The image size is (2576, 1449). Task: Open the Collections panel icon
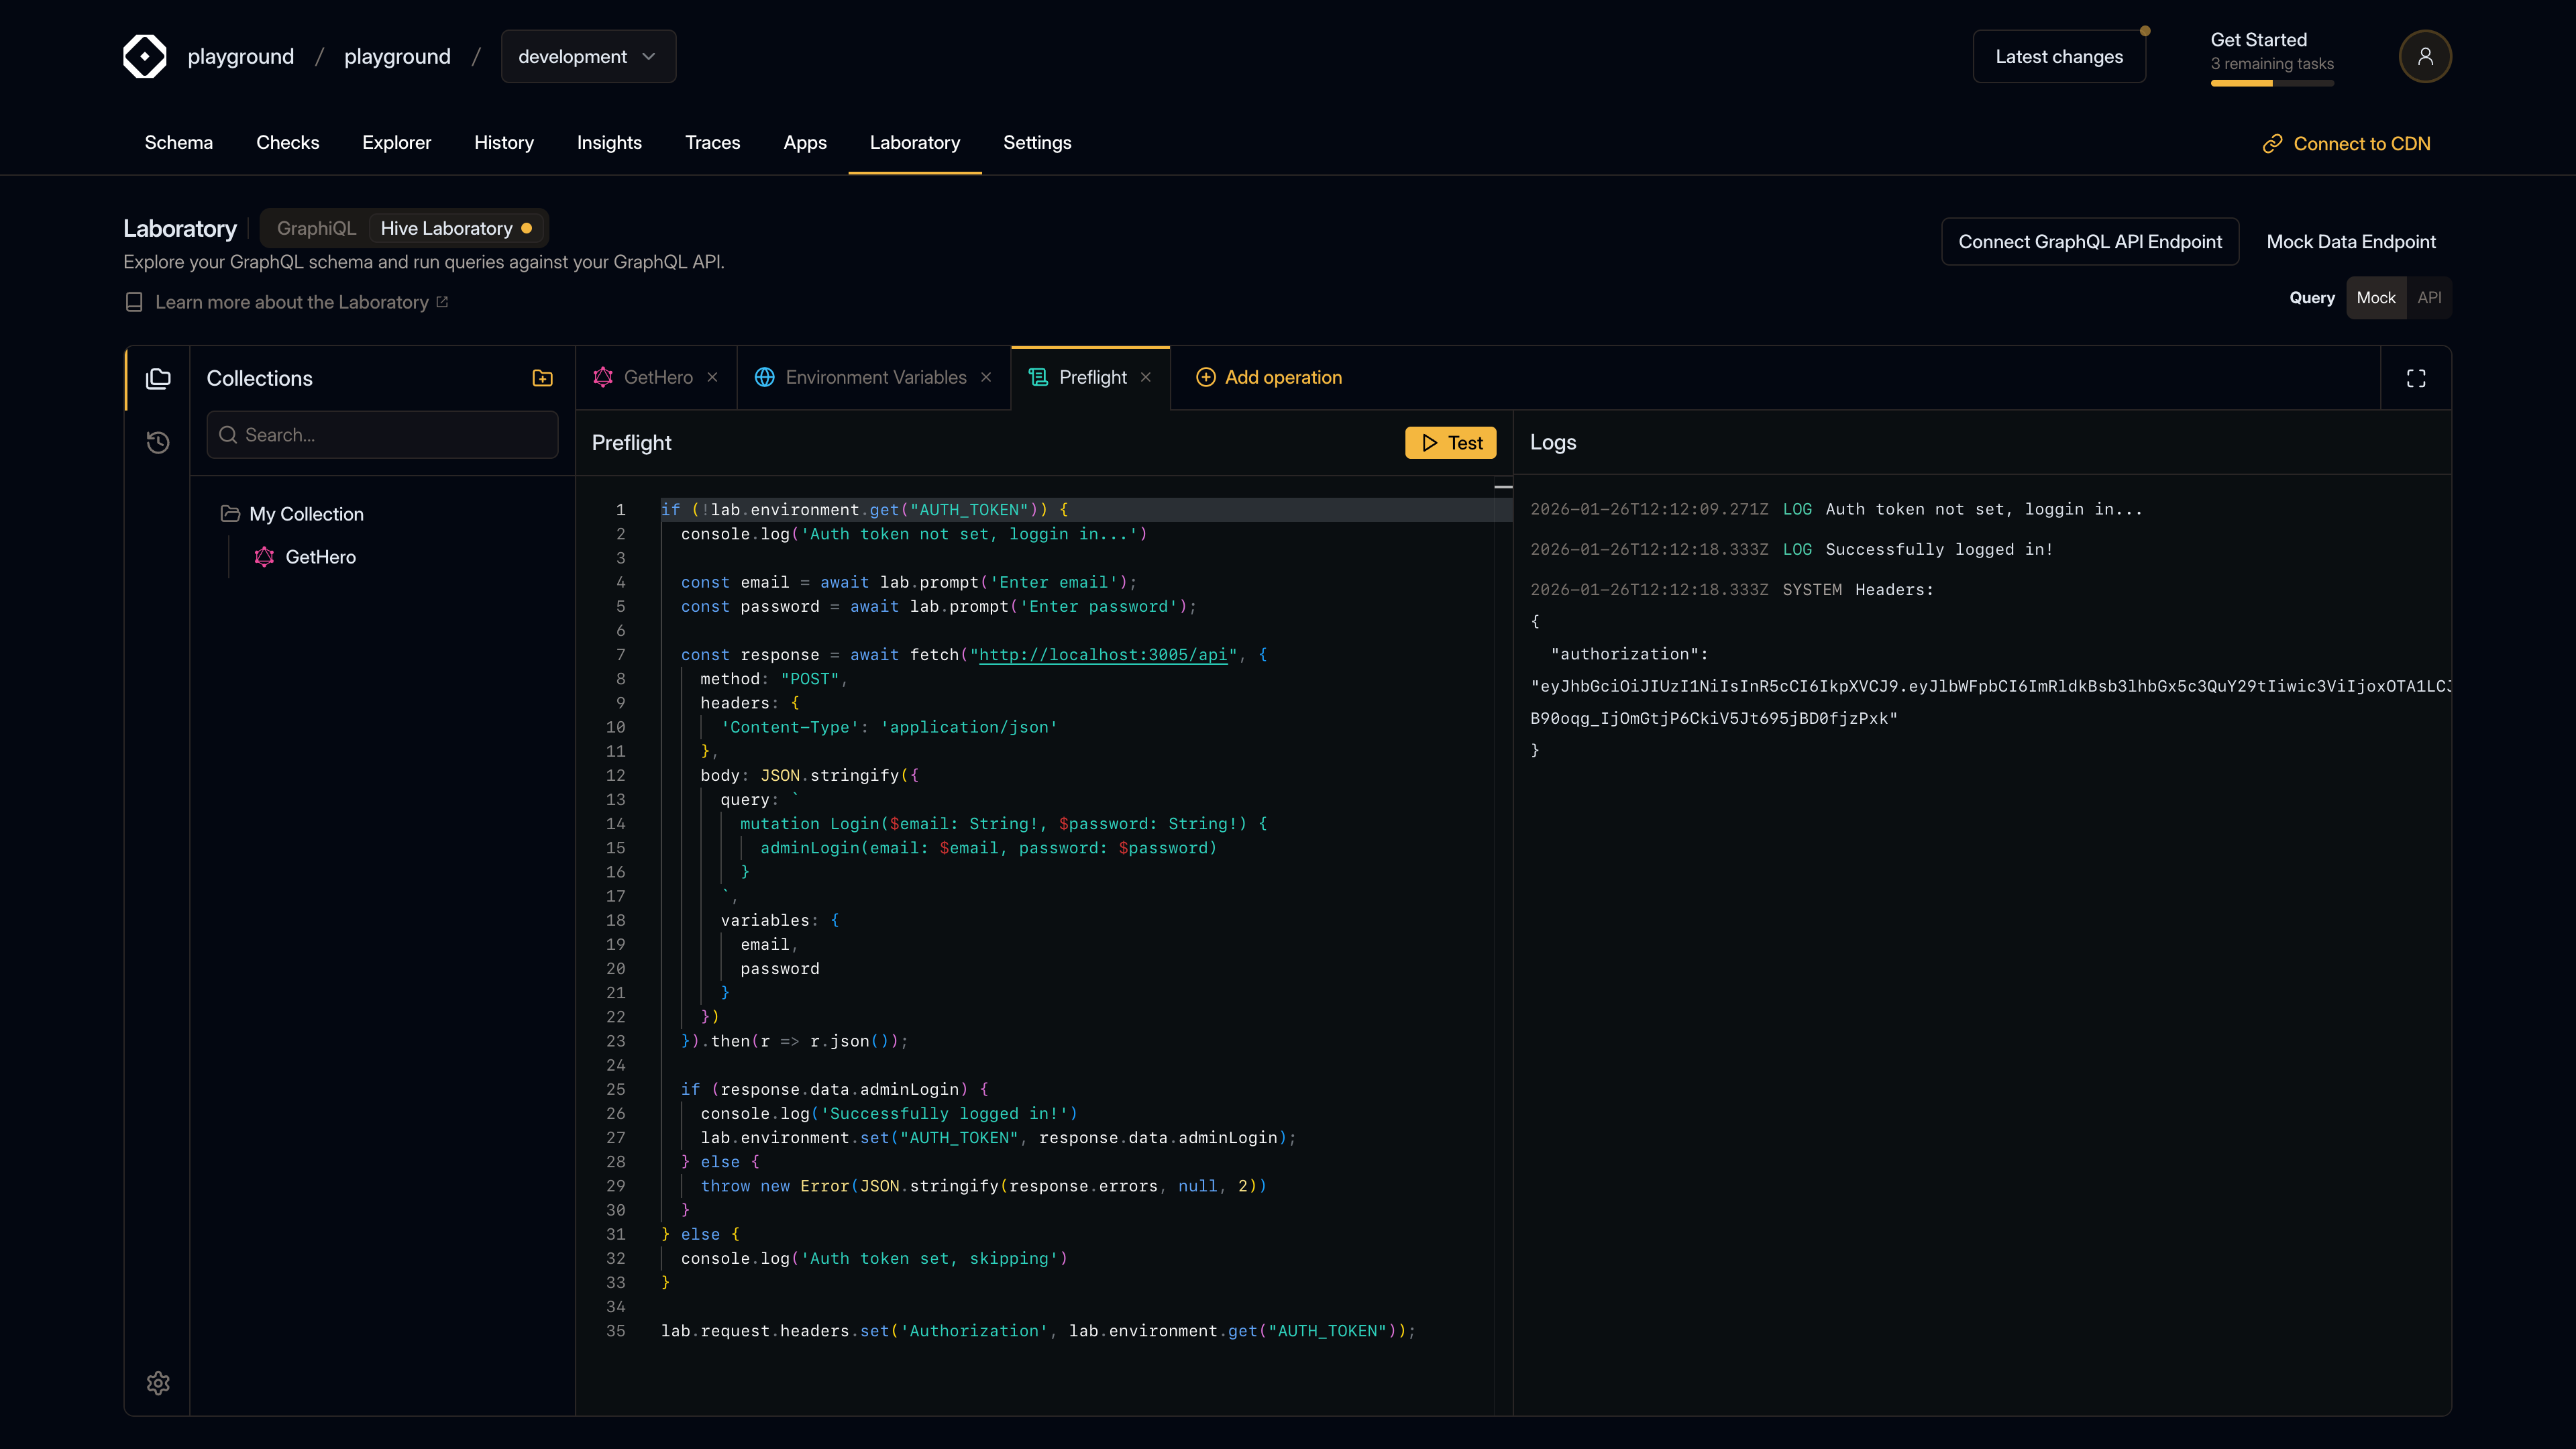click(158, 379)
